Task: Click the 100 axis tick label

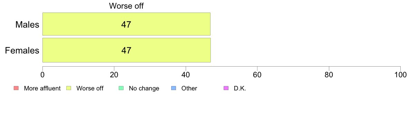Action: pos(400,75)
